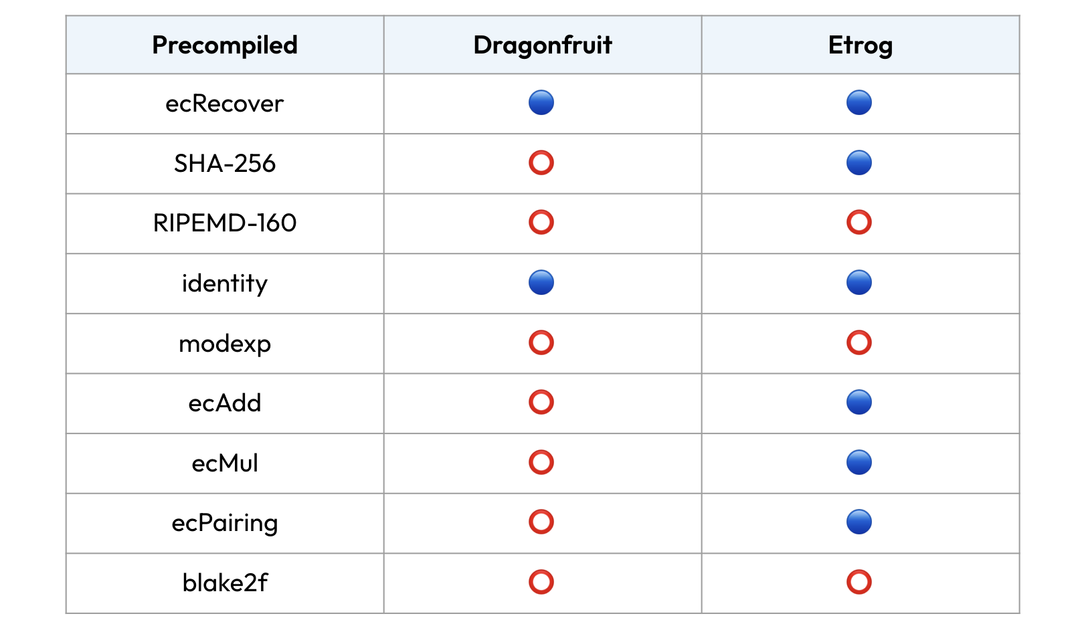Click the red circle for blake2f under Dragonfruit

pyautogui.click(x=541, y=582)
